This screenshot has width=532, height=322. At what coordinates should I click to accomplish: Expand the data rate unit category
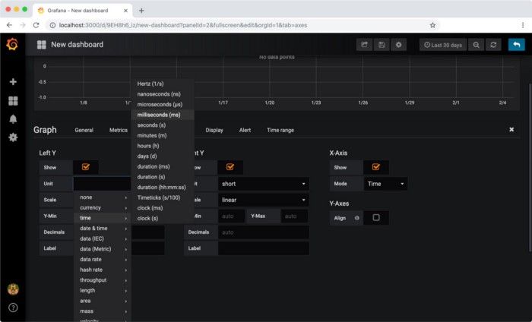tap(103, 259)
